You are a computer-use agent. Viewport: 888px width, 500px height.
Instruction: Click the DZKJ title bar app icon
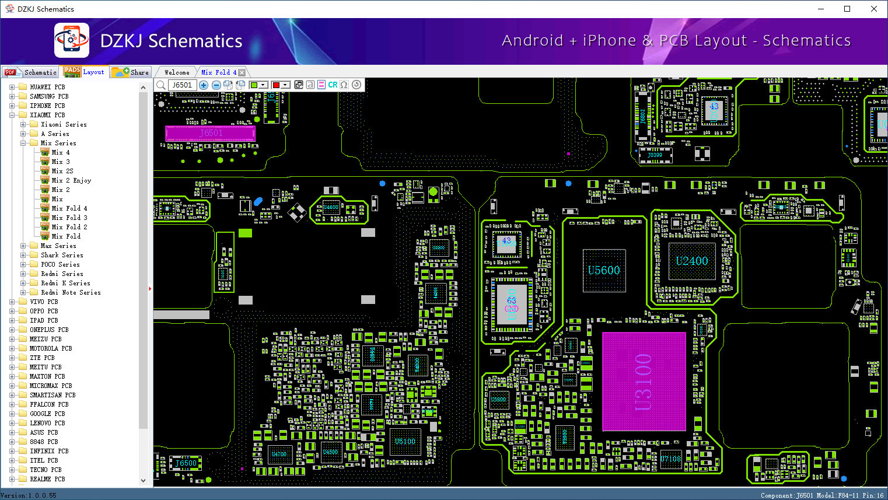coord(9,9)
